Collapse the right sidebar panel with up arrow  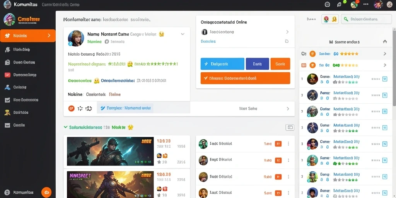pos(385,42)
